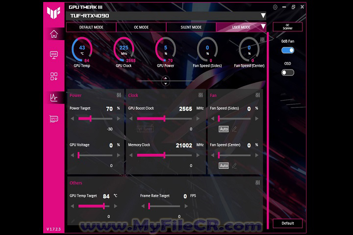The width and height of the screenshot is (353, 235).
Task: Switch to DEFAULT MODE tab
Action: [91, 27]
